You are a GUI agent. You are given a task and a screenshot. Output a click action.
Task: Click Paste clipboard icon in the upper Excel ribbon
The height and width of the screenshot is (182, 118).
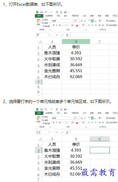39,21
